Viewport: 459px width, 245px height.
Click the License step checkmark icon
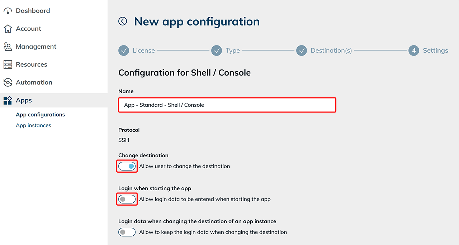(x=124, y=51)
